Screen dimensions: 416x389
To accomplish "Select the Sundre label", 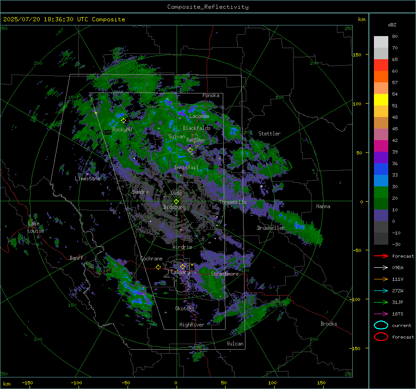I will (x=140, y=191).
